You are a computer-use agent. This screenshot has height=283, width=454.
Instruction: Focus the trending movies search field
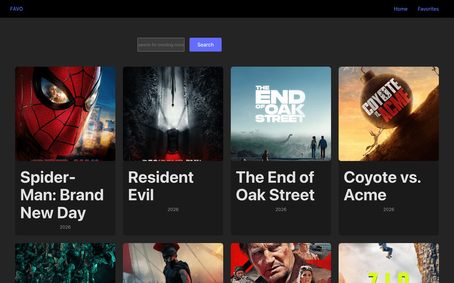click(x=161, y=45)
